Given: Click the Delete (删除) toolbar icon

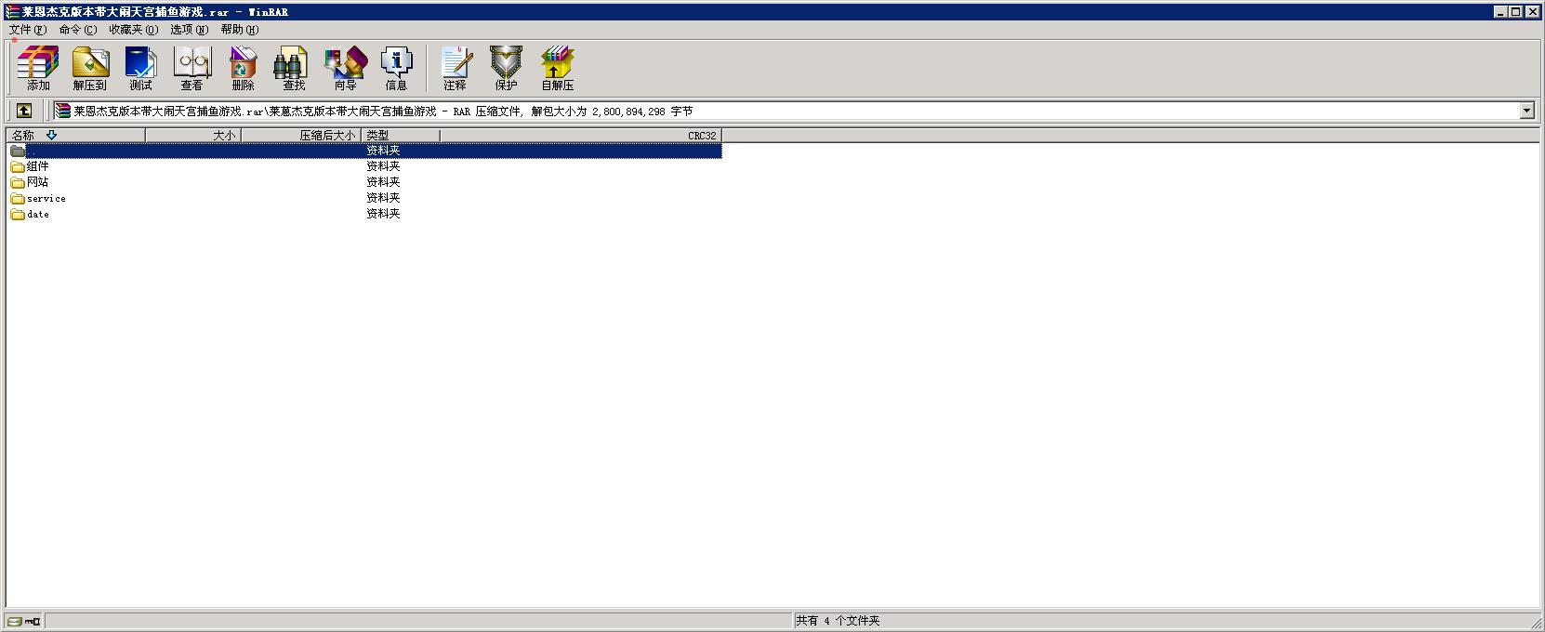Looking at the screenshot, I should click(x=243, y=68).
